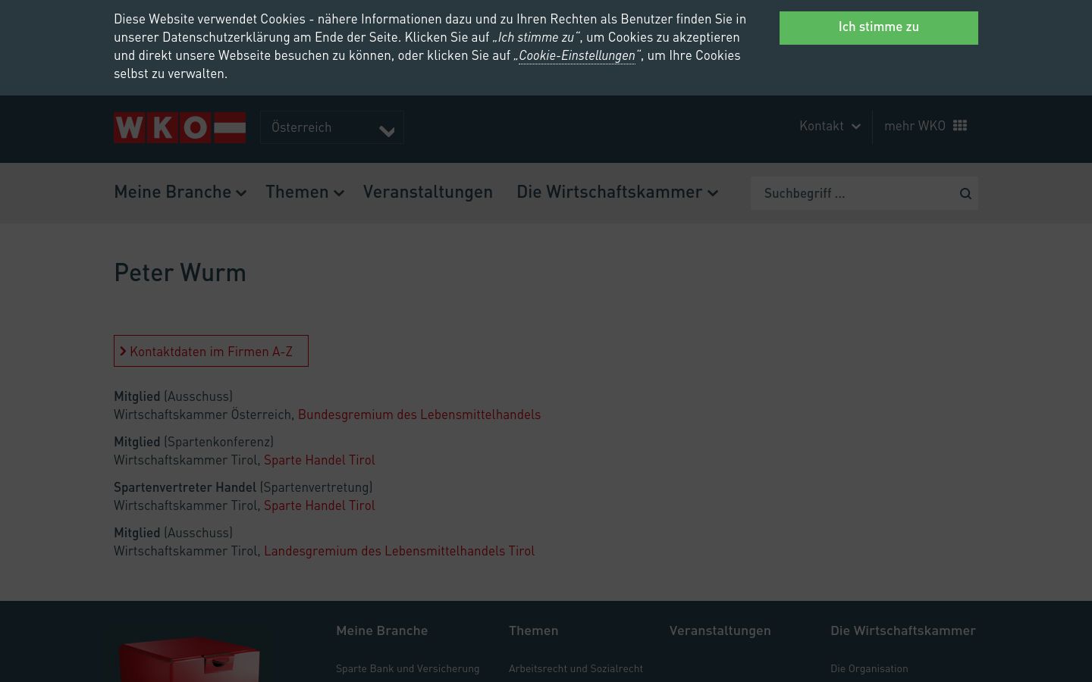Screen dimensions: 1092x682
Task: Click the red box image in footer
Action: (x=190, y=659)
